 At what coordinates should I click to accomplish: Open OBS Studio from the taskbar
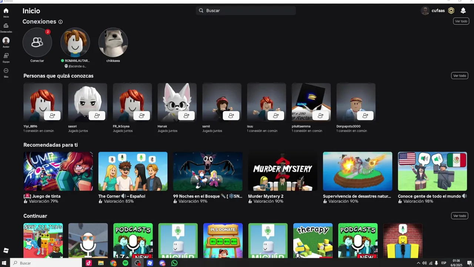click(x=138, y=263)
